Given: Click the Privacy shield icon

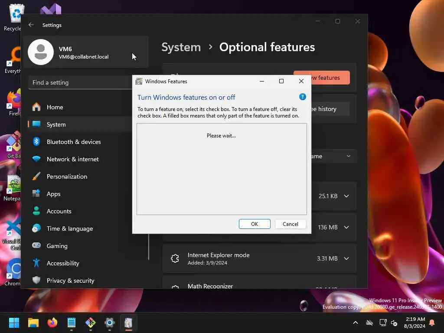Looking at the screenshot, I should tap(36, 280).
